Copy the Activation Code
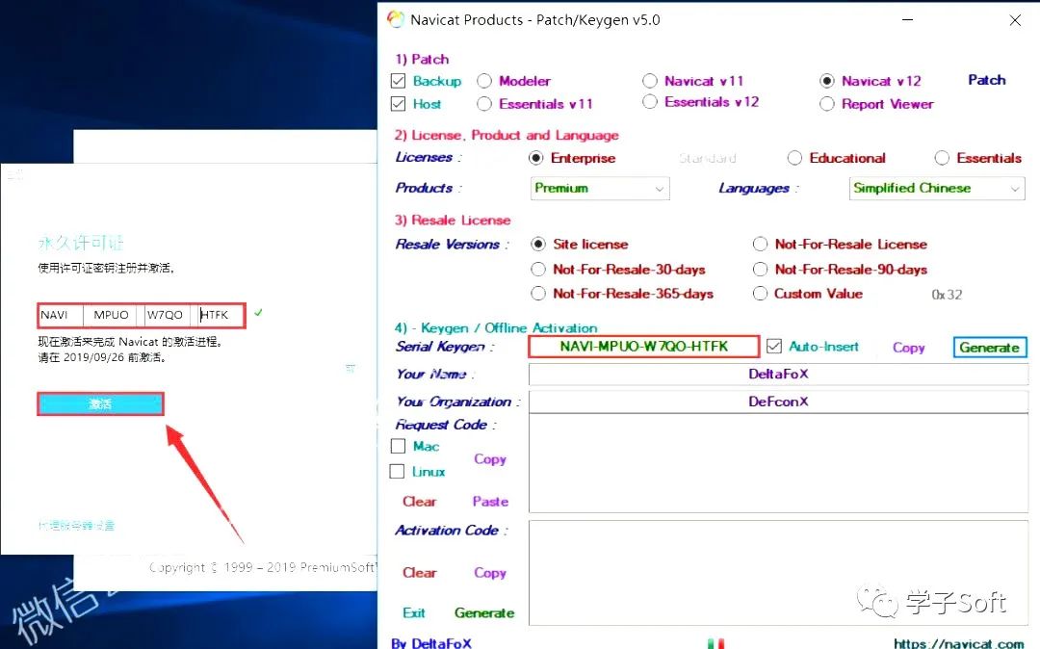This screenshot has height=649, width=1040. coord(490,573)
